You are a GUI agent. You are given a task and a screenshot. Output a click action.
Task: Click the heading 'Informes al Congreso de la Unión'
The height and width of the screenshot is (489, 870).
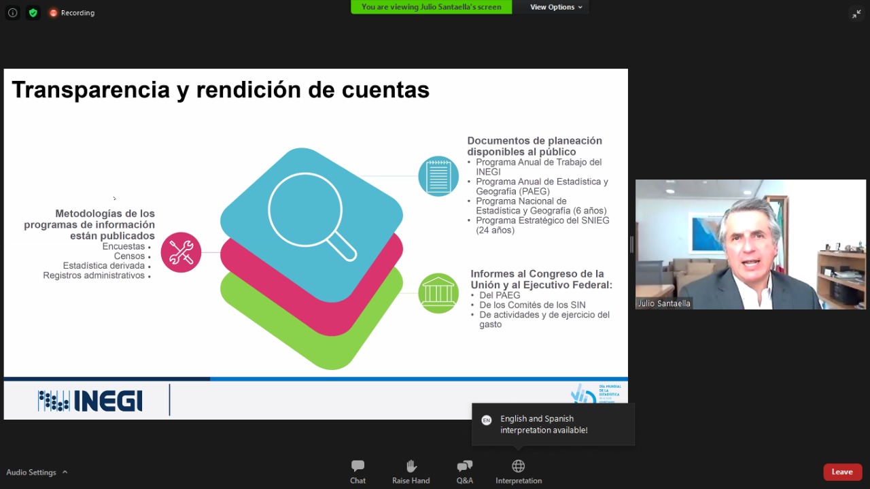pos(541,279)
